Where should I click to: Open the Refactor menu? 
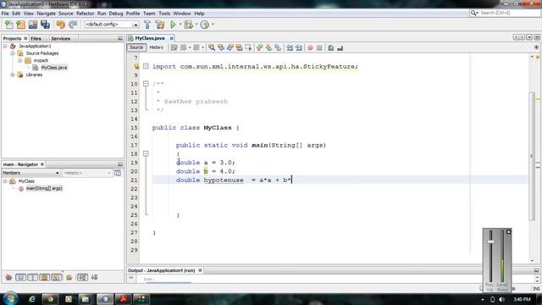point(85,14)
